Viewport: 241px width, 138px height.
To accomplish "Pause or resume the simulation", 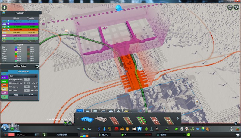I will 5,135.
